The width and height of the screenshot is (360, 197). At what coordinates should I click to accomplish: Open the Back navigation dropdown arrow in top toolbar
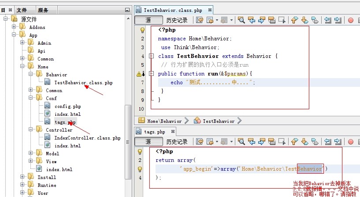point(216,20)
